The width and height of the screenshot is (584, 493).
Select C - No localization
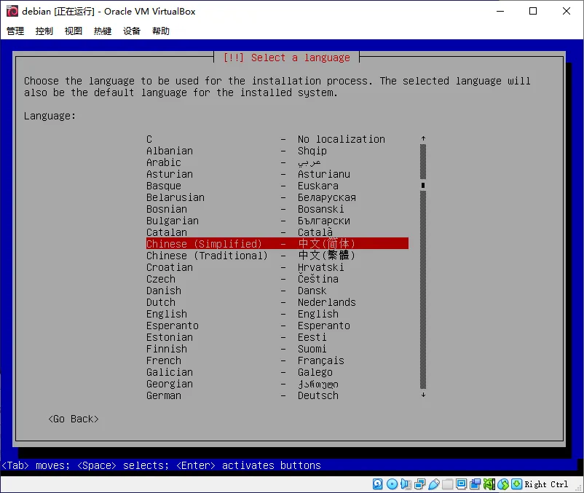coord(277,139)
